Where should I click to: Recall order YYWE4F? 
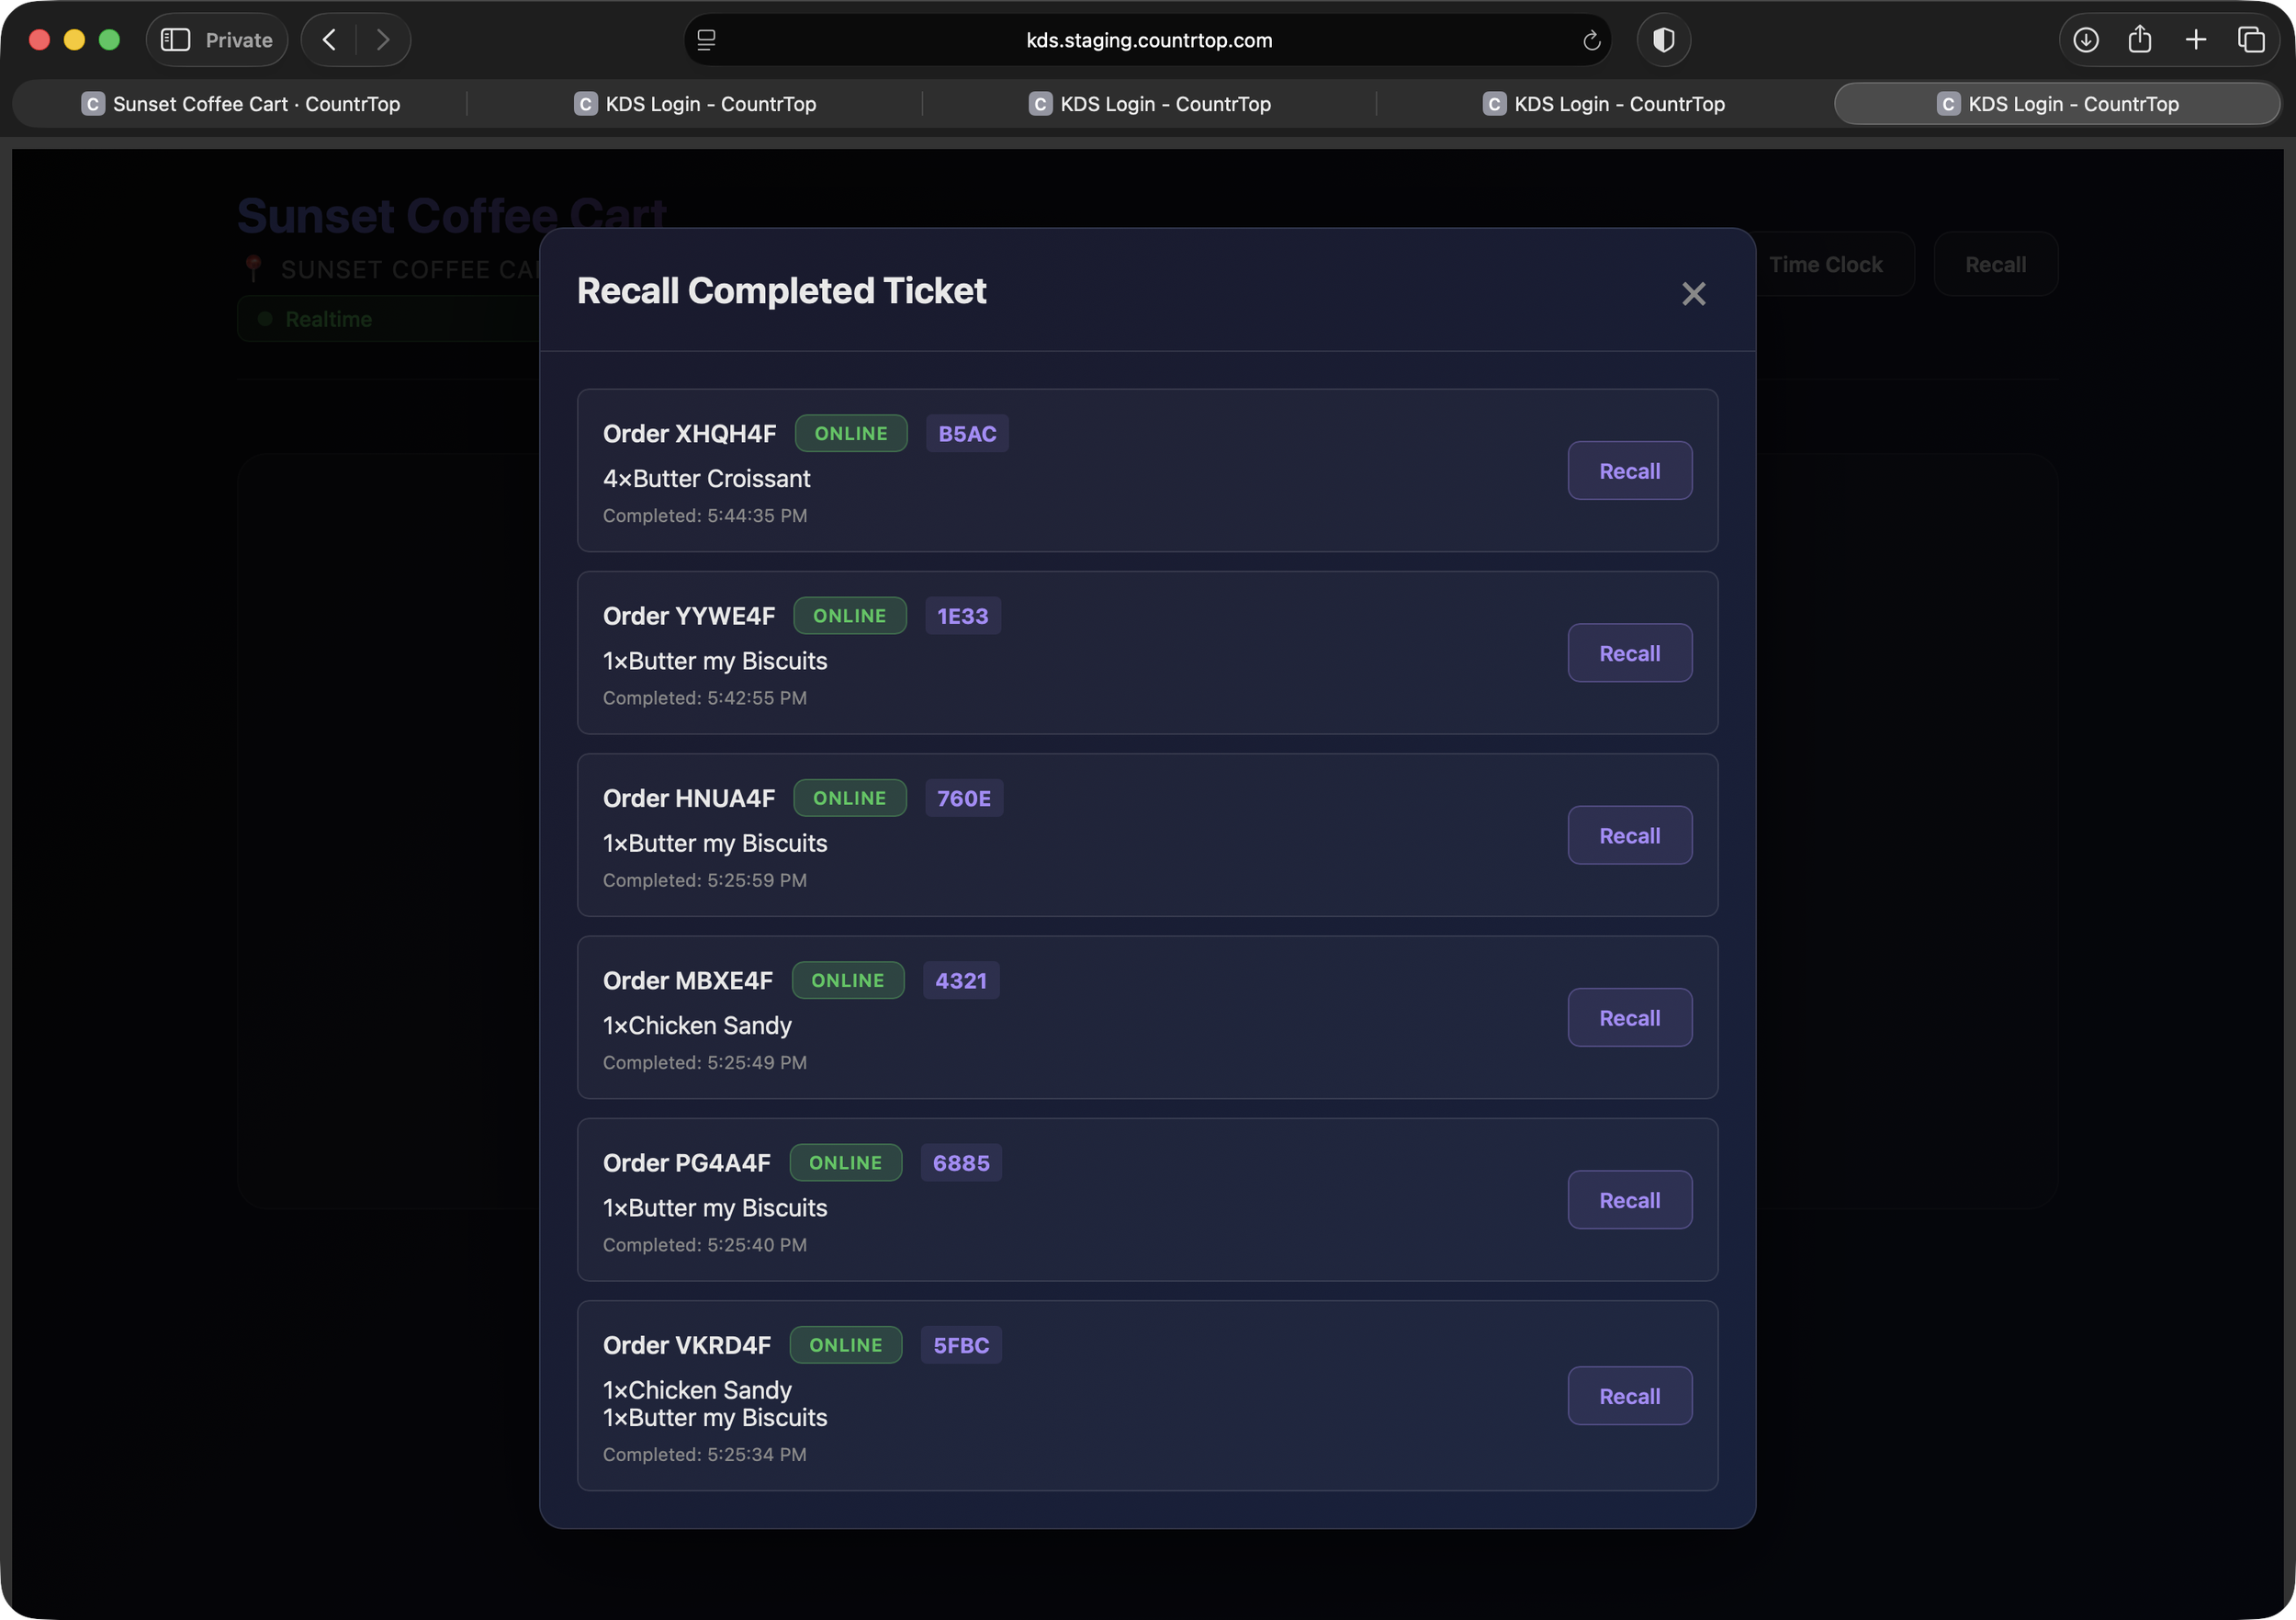(x=1629, y=653)
